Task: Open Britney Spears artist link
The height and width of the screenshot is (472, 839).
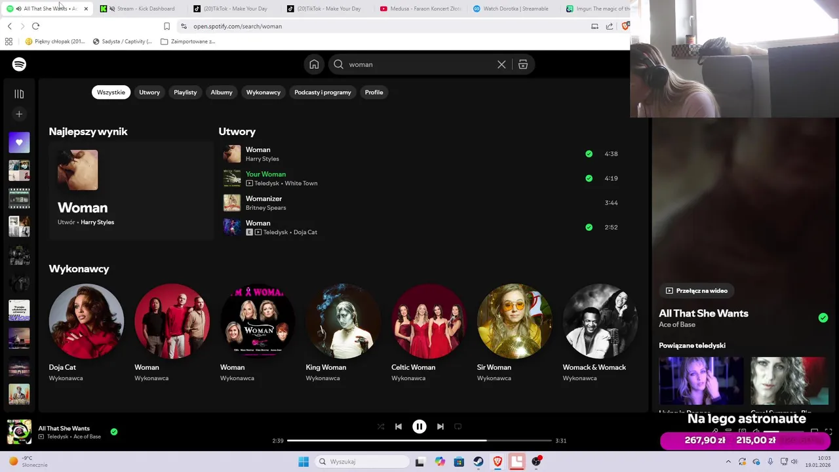Action: 265,208
